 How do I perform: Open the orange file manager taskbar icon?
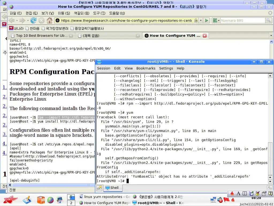41,200
